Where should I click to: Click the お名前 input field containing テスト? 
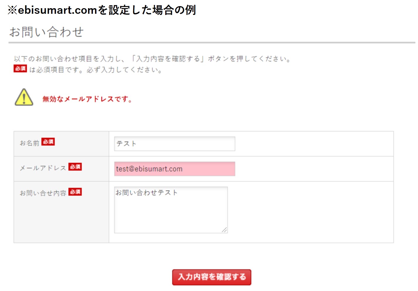point(175,144)
